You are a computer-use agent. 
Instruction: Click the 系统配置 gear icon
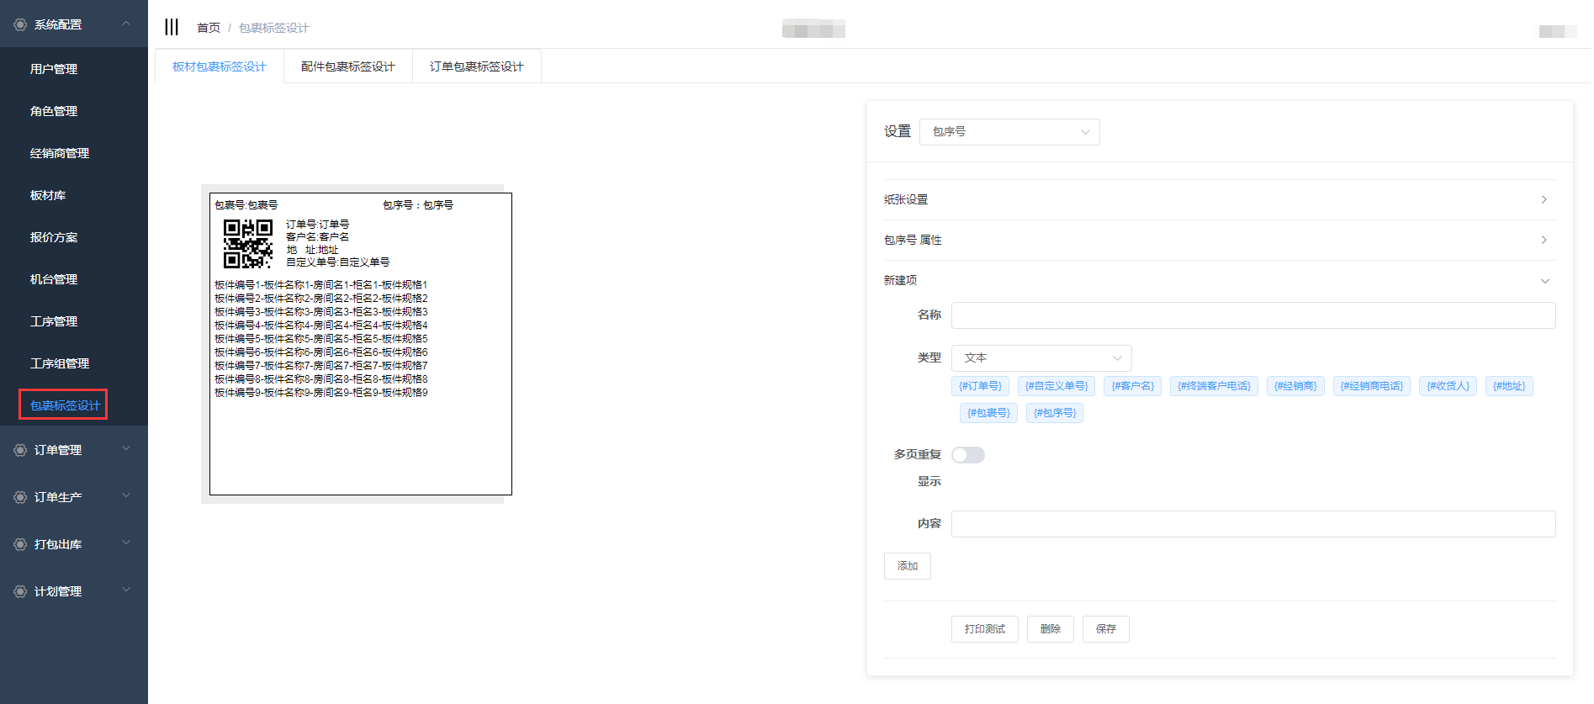[x=20, y=24]
